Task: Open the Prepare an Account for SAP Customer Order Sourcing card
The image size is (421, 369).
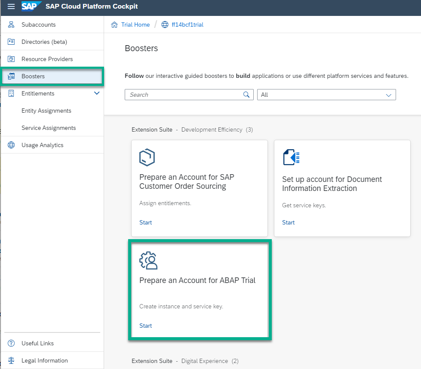Action: [200, 188]
